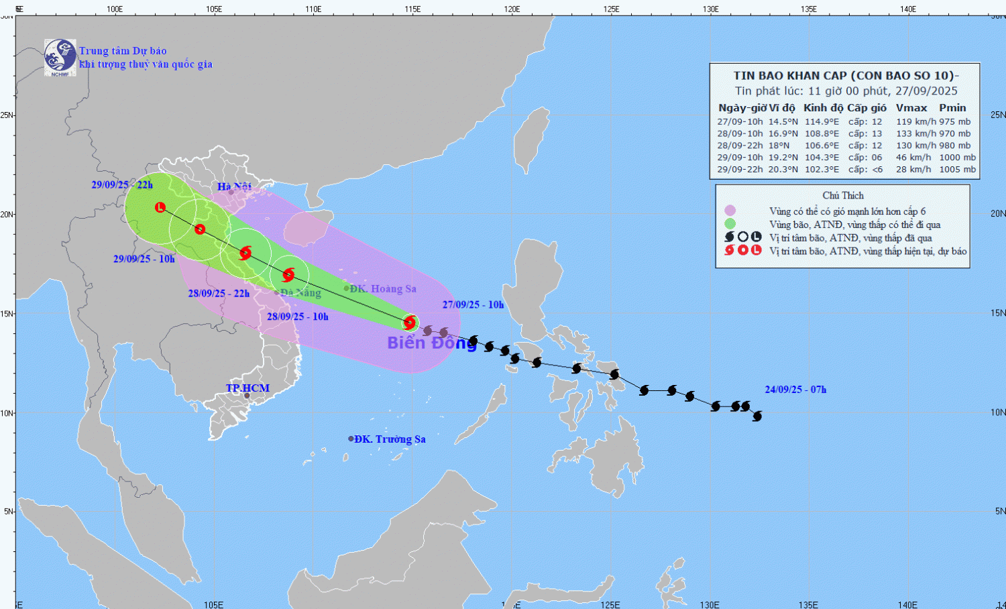Click the easternmost black past-track storm icon
The width and height of the screenshot is (1006, 609).
(x=757, y=417)
